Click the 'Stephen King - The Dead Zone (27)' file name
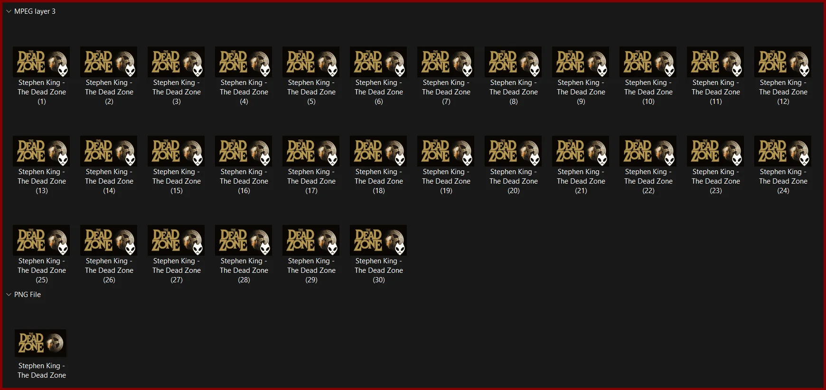 pos(177,270)
